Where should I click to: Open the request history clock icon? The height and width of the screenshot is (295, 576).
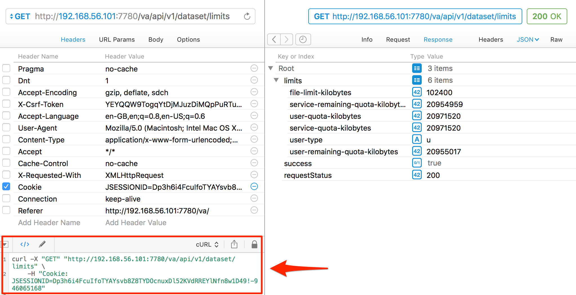[303, 39]
